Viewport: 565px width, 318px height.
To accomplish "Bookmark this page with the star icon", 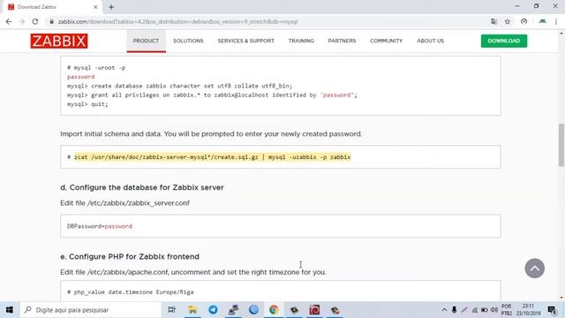I will point(508,21).
